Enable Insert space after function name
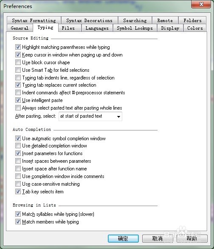 pyautogui.click(x=18, y=169)
